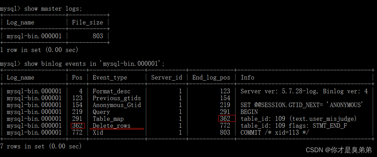Click the Log_name header of the binlog events table

point(20,77)
